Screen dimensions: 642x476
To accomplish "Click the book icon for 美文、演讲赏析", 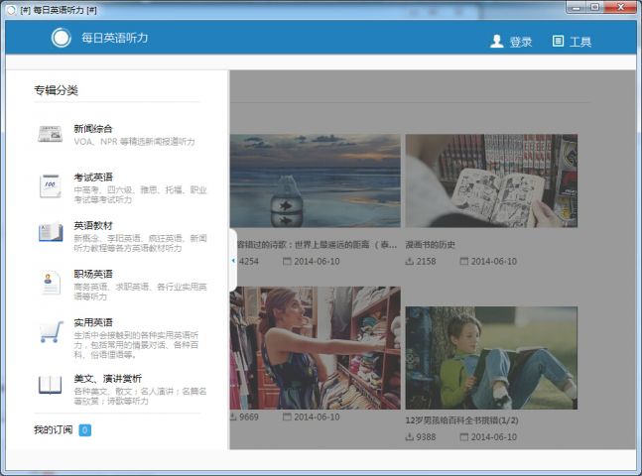I will click(50, 385).
